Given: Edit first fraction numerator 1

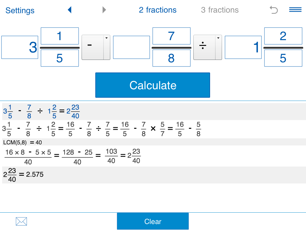Looking at the screenshot, I should (59, 36).
